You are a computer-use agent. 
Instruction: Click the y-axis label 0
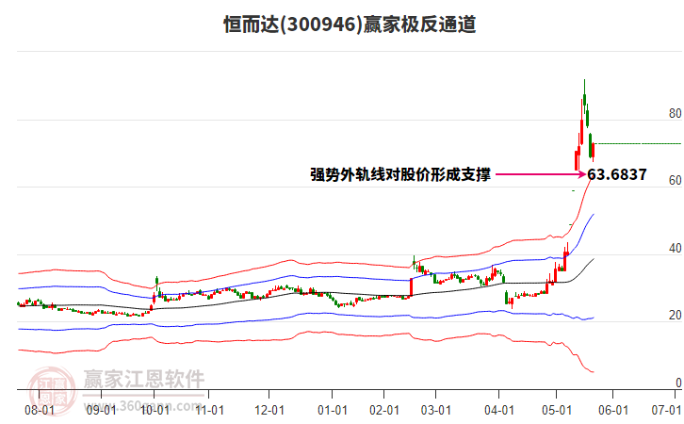[678, 383]
